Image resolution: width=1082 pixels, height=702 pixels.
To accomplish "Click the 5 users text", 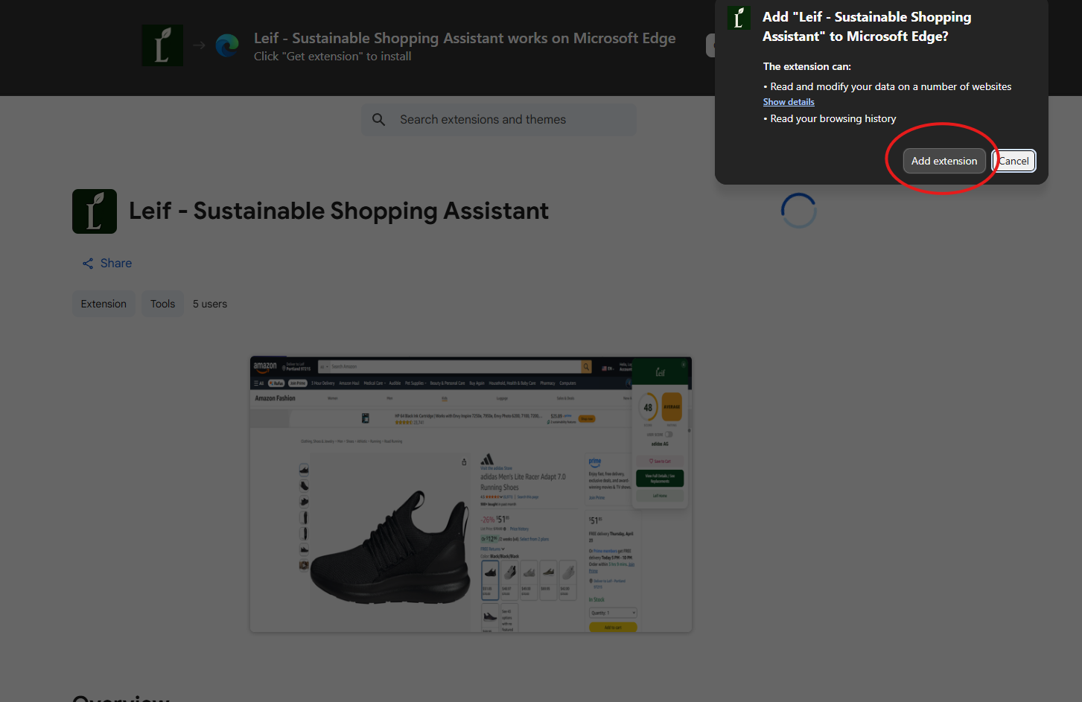I will tap(210, 304).
